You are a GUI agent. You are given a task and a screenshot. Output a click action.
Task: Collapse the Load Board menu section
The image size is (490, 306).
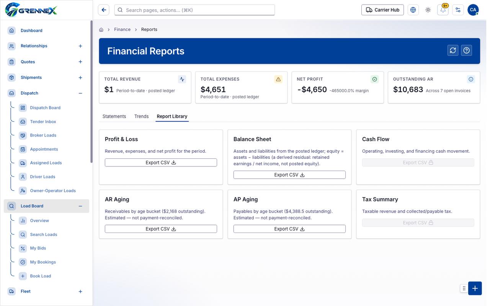pyautogui.click(x=80, y=206)
